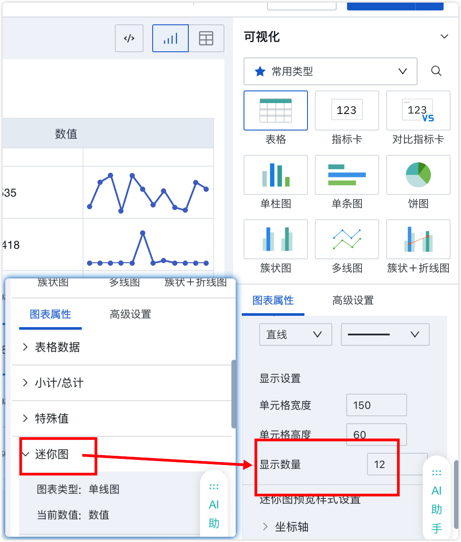Select the 单条图 chart type
The image size is (461, 542).
pyautogui.click(x=347, y=175)
